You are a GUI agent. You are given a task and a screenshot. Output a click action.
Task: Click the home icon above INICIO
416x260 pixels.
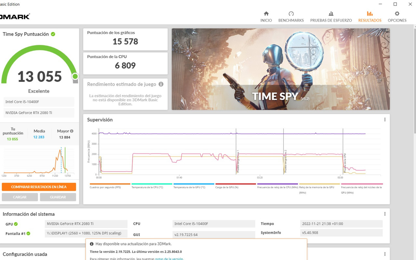tap(266, 14)
